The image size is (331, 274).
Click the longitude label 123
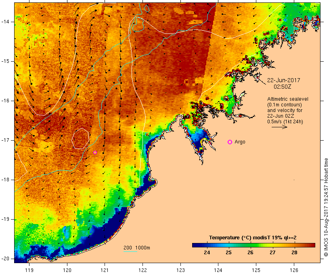pyautogui.click(x=180, y=270)
